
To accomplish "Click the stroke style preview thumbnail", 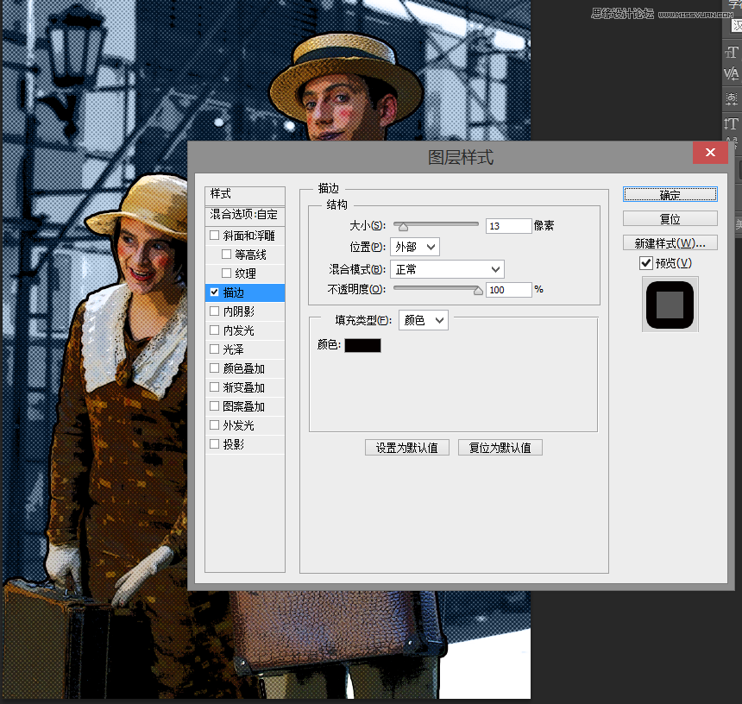I will pyautogui.click(x=670, y=304).
